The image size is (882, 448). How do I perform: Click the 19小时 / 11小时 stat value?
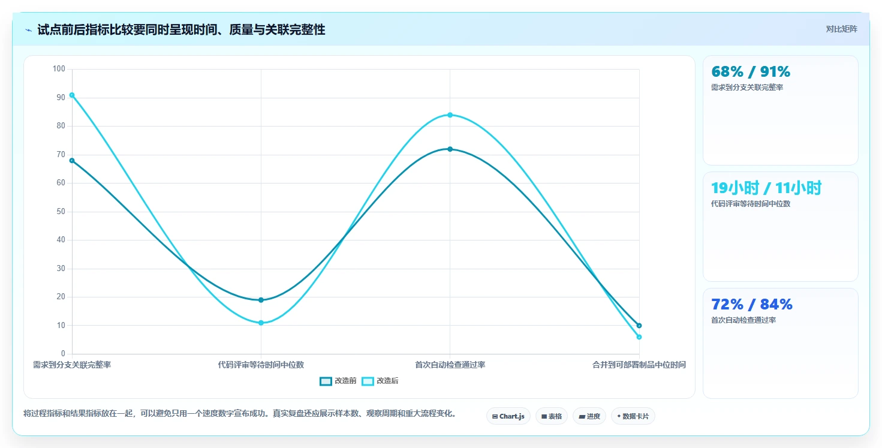766,188
